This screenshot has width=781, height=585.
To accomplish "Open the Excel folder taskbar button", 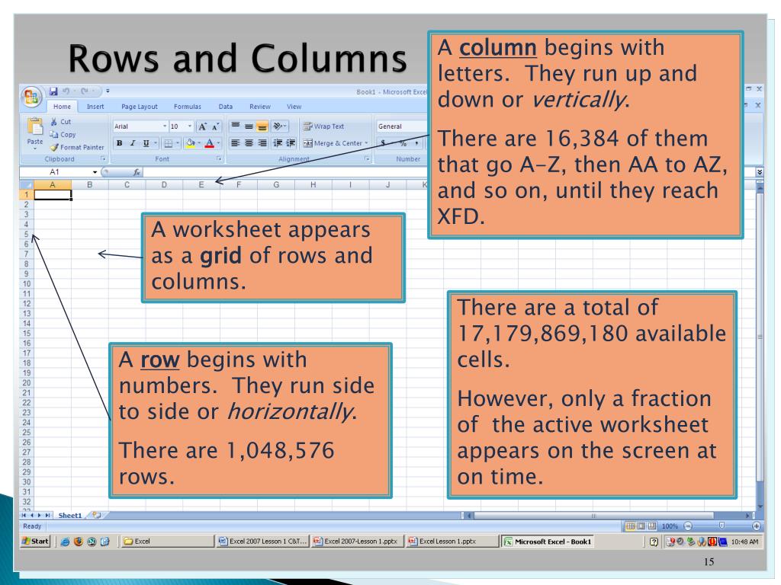I will coord(167,542).
